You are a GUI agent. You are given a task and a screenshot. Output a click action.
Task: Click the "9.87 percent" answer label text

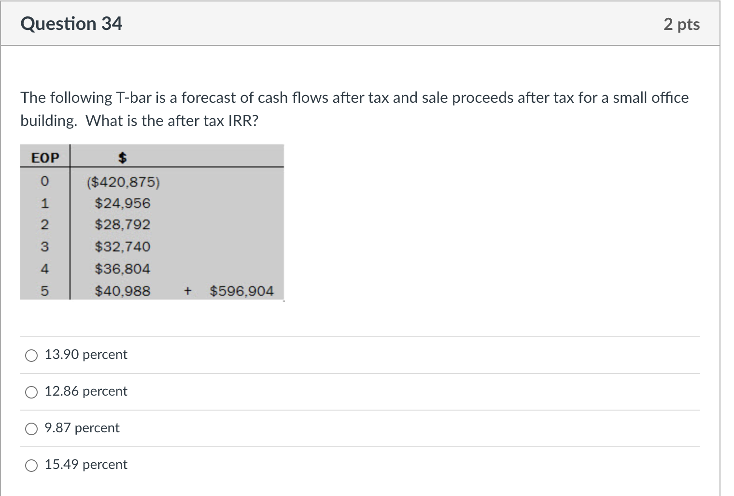[x=82, y=428]
